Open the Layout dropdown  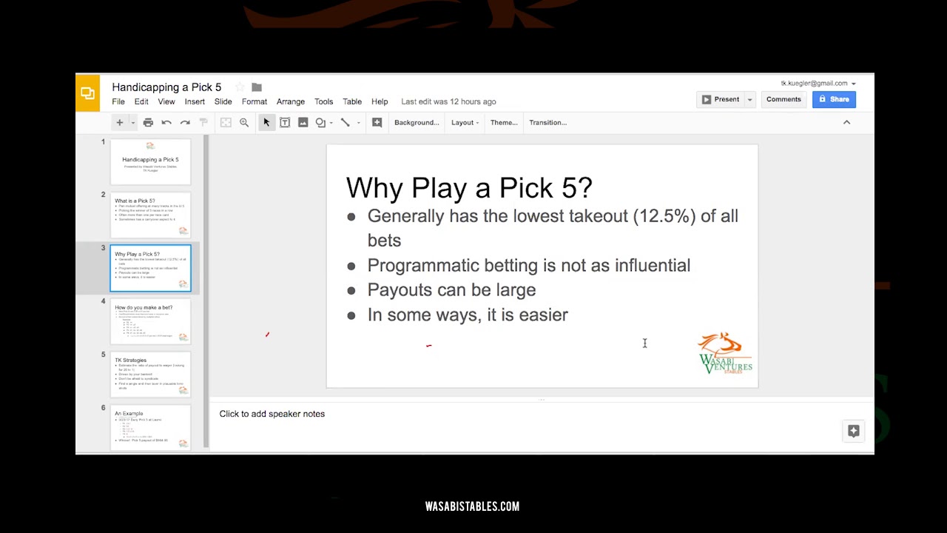coord(465,122)
